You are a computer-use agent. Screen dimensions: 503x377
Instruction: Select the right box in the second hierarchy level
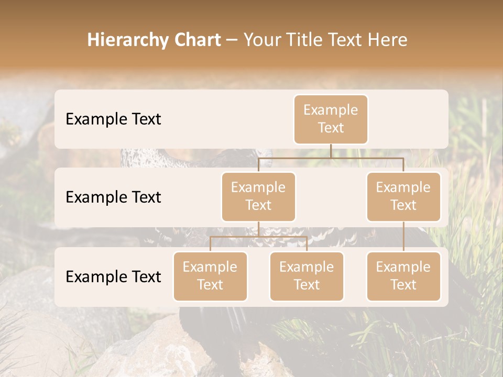[x=403, y=196]
